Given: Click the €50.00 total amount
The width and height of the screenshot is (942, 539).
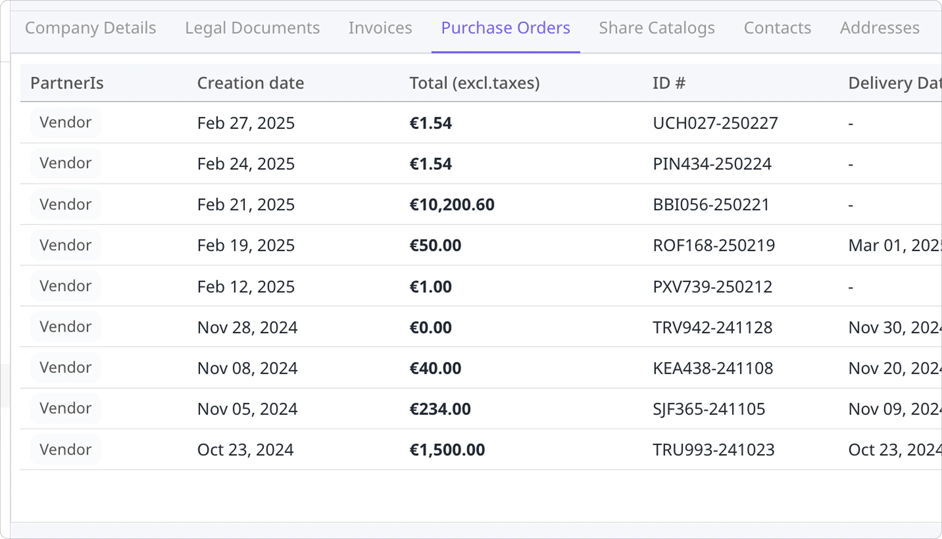Looking at the screenshot, I should (435, 245).
